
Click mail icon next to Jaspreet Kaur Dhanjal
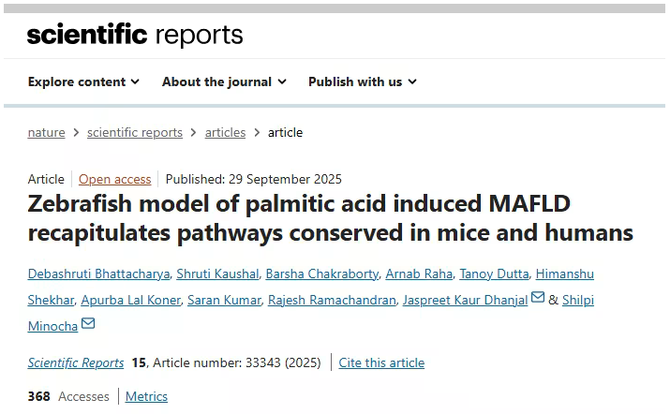tap(538, 298)
